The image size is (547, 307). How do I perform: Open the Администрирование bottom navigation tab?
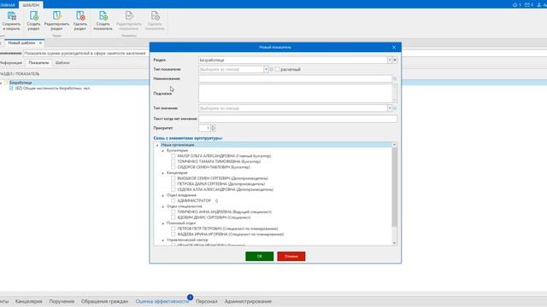248,301
